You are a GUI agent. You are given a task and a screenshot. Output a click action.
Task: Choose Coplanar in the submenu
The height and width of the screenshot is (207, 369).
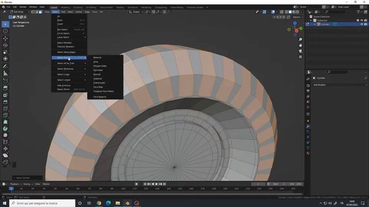pyautogui.click(x=97, y=79)
